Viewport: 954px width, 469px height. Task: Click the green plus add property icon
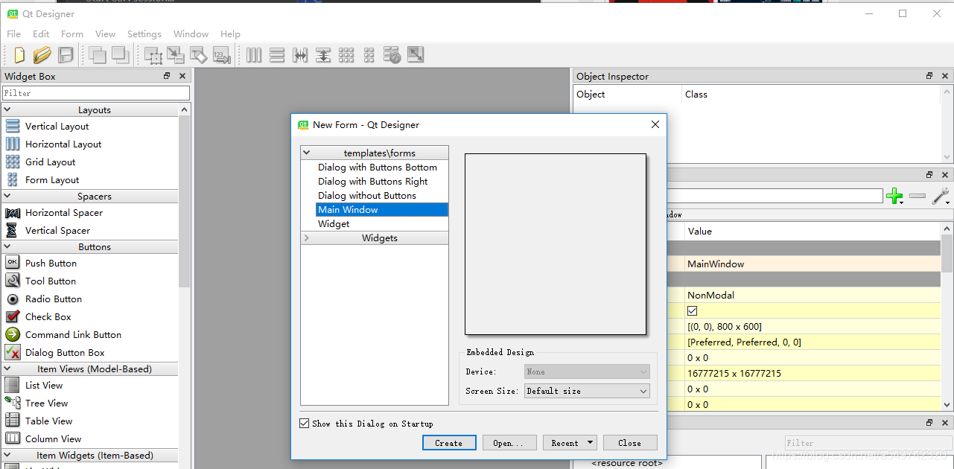pos(895,197)
